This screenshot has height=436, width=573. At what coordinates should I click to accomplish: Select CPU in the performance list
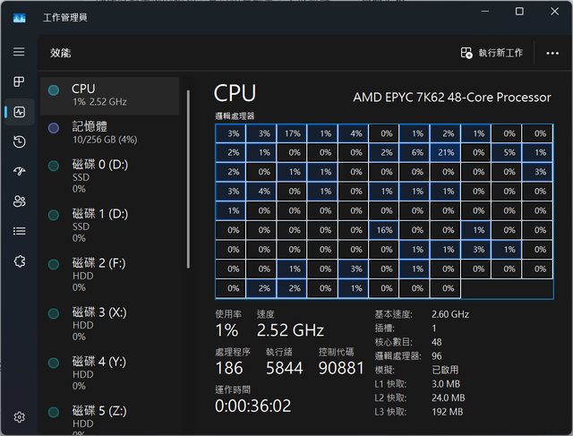(112, 94)
